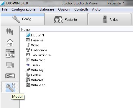Click the Twain module icon
The width and height of the screenshot is (133, 108).
28,65
